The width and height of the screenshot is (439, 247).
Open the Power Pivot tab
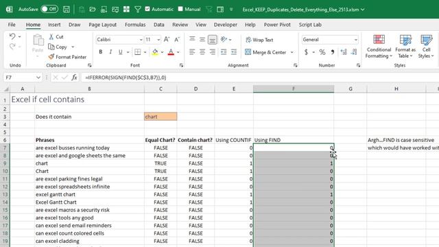(x=277, y=25)
